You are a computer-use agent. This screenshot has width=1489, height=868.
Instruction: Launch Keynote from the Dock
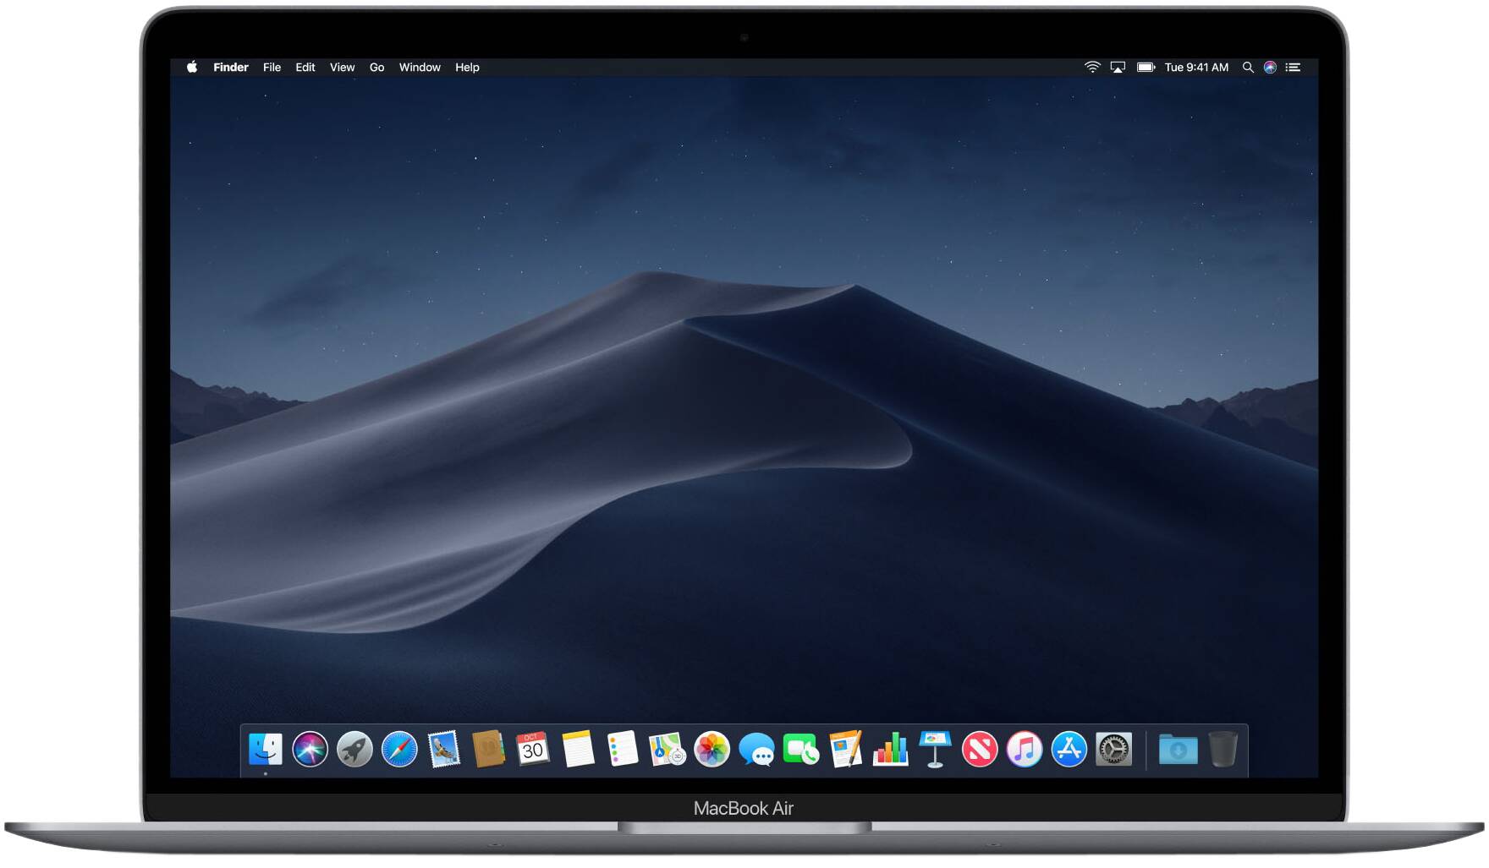935,750
